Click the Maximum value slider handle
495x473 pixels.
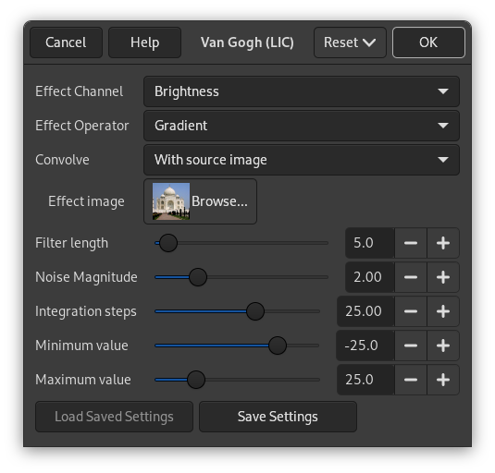196,380
